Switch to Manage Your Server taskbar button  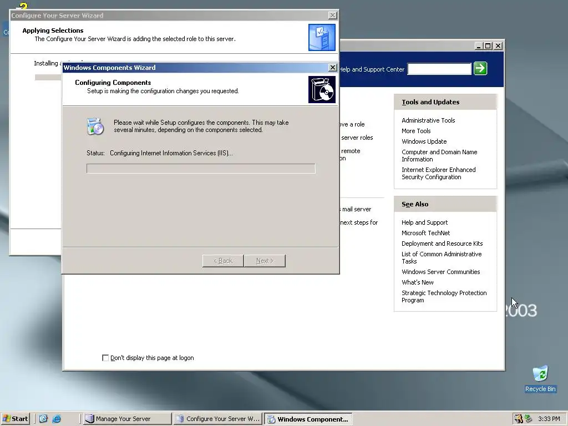(x=127, y=419)
